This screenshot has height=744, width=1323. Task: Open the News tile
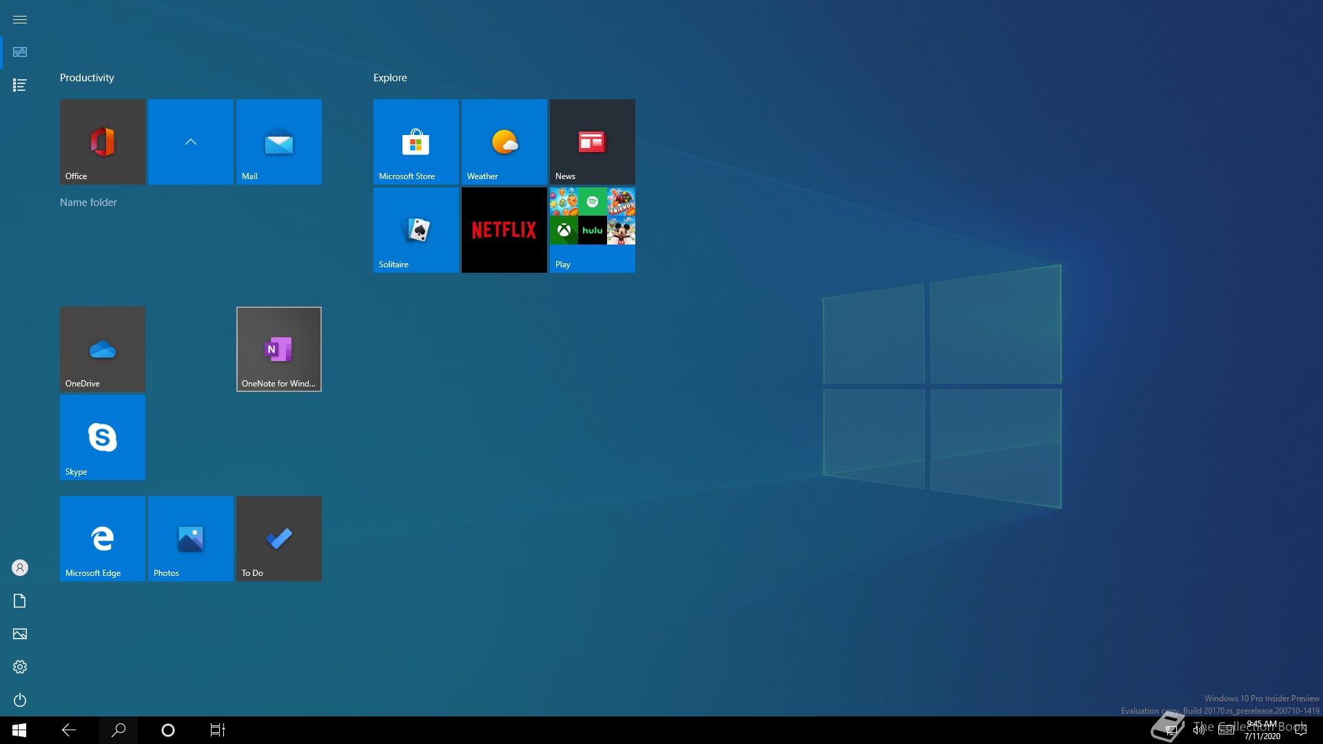[592, 141]
